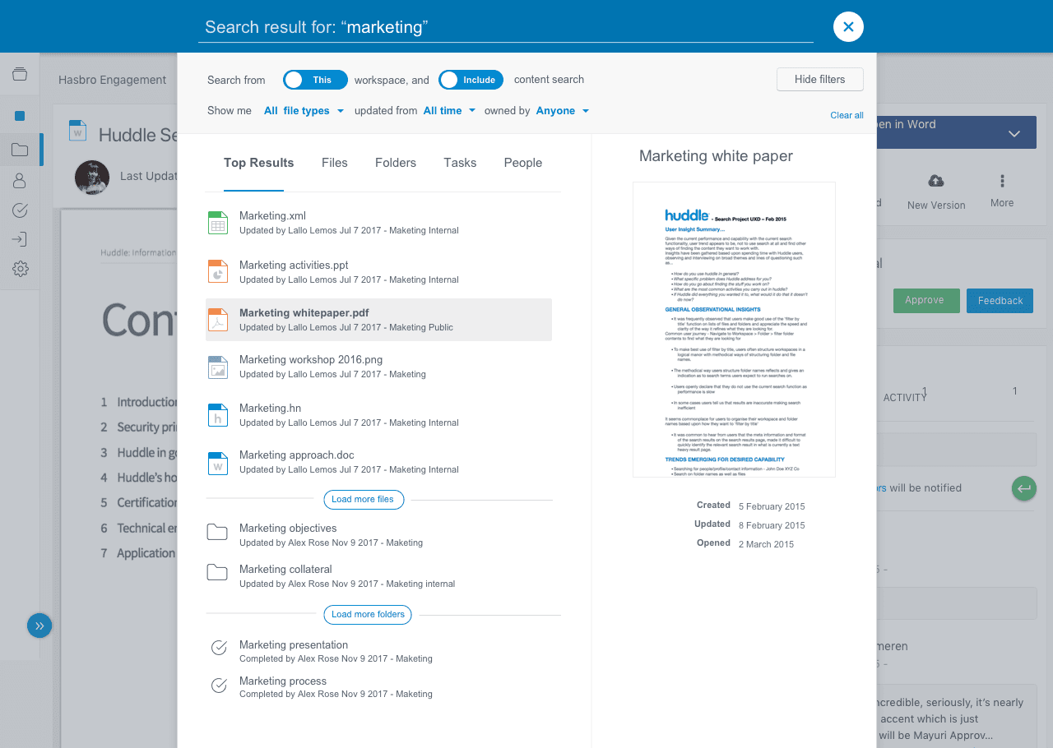Viewport: 1053px width, 748px height.
Task: Open the All file types dropdown
Action: (x=304, y=111)
